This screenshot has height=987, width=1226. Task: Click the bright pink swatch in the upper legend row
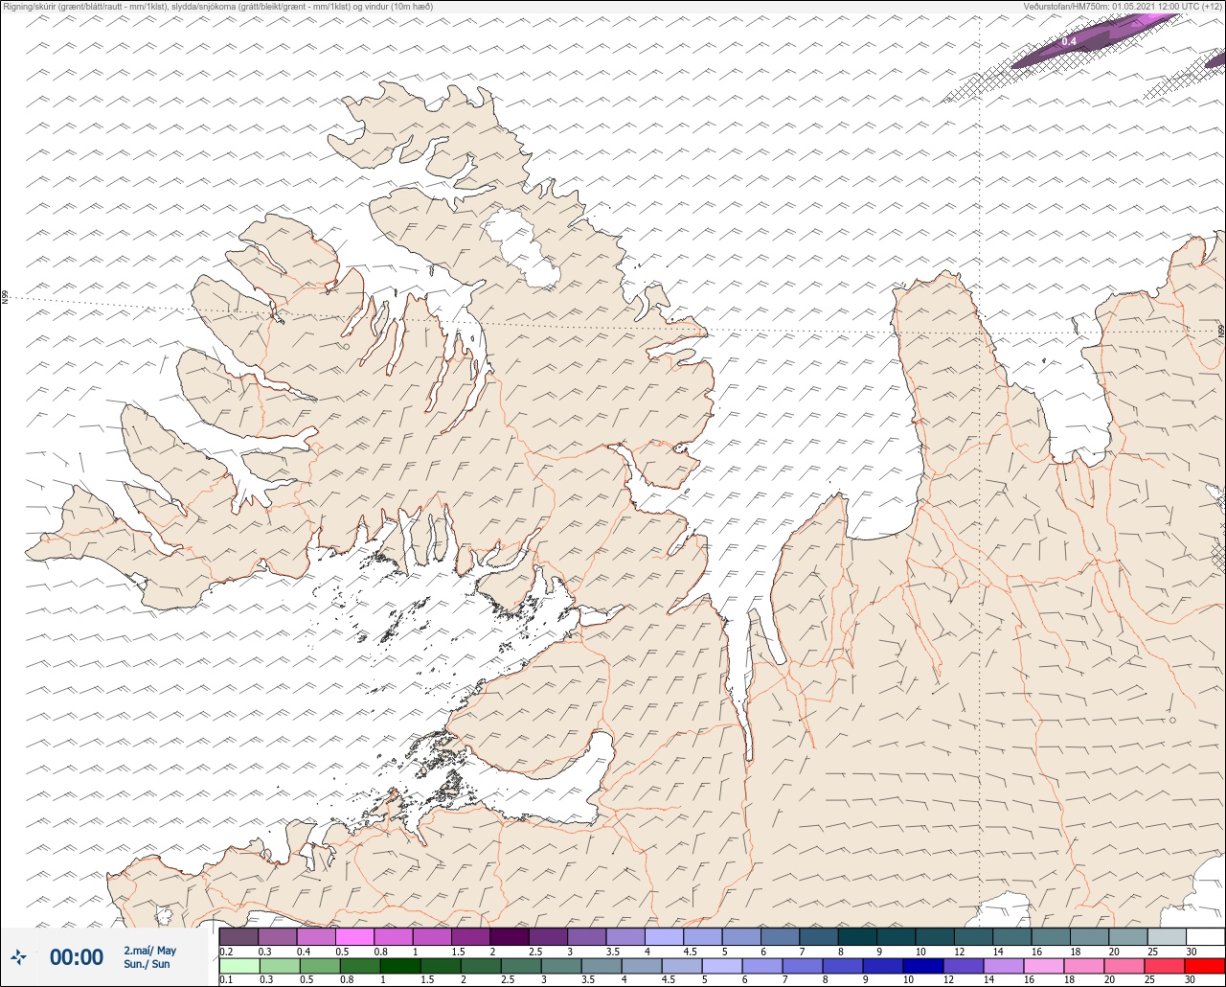pos(354,936)
